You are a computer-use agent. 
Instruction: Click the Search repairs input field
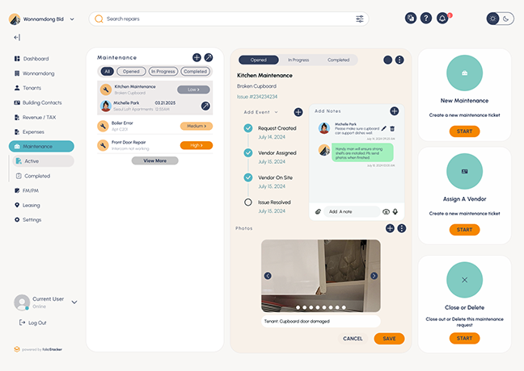226,19
